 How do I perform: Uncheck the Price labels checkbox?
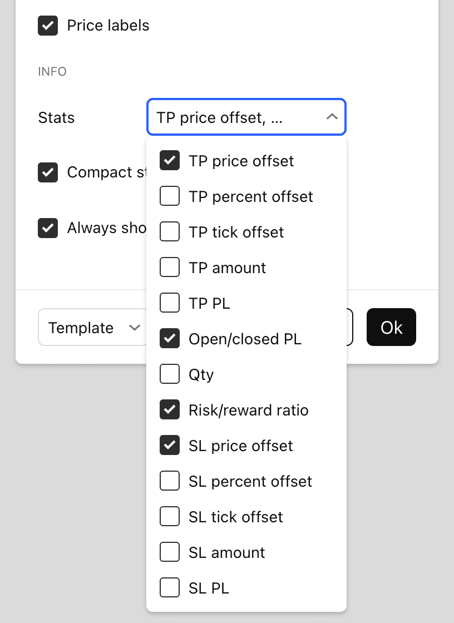48,25
